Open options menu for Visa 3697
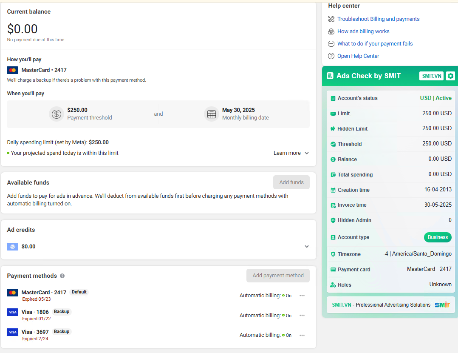 (x=302, y=335)
